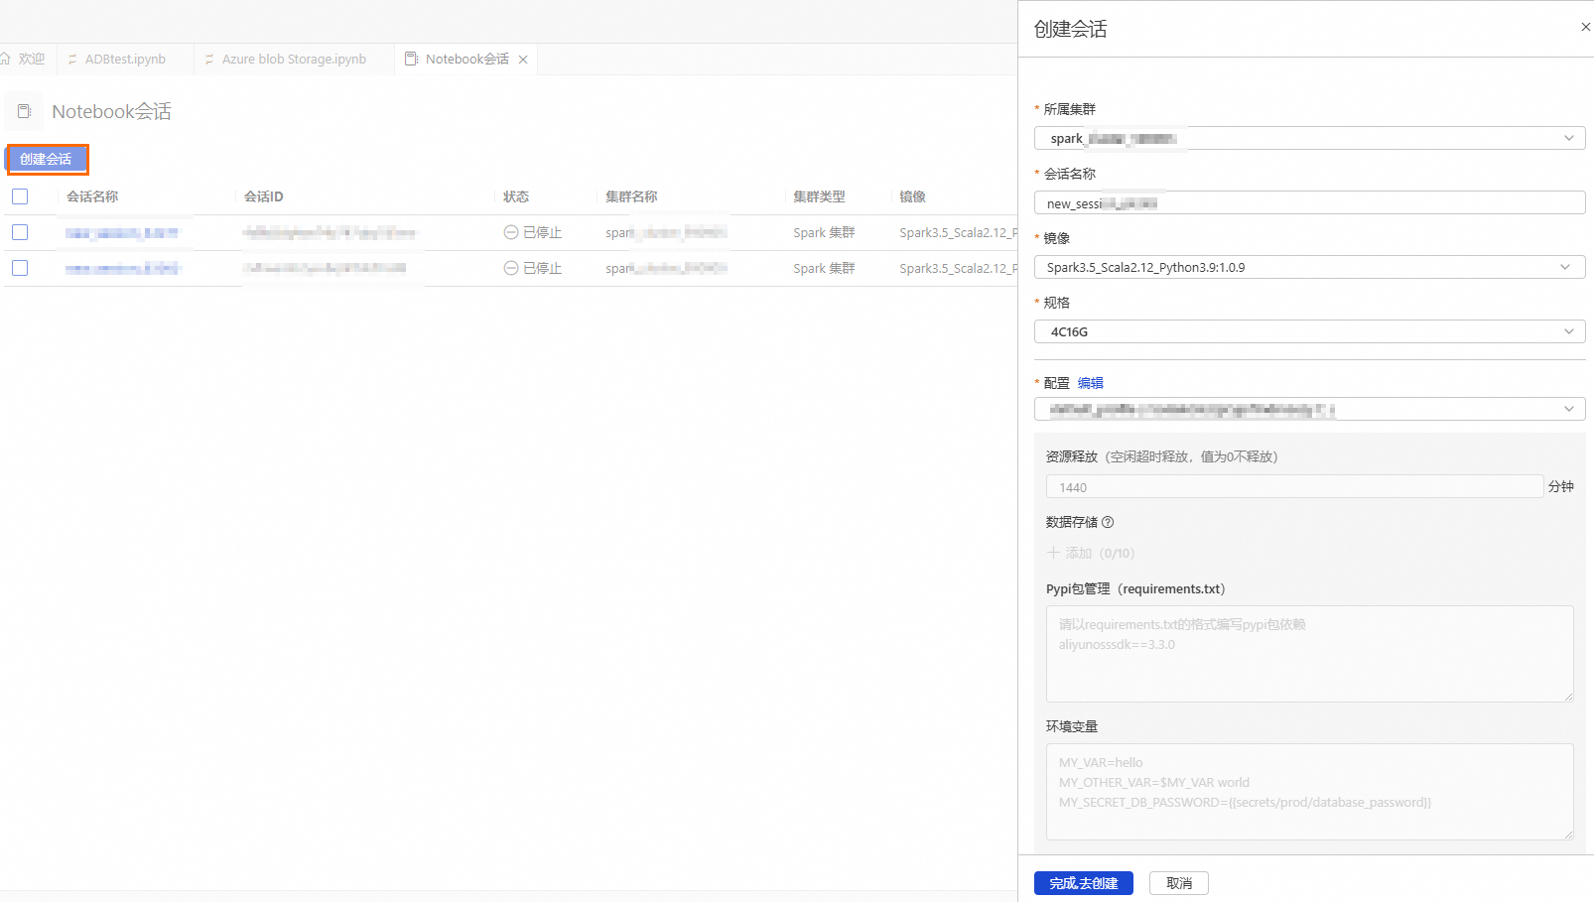1594x902 pixels.
Task: Click the 集群名称 column header
Action: [631, 196]
